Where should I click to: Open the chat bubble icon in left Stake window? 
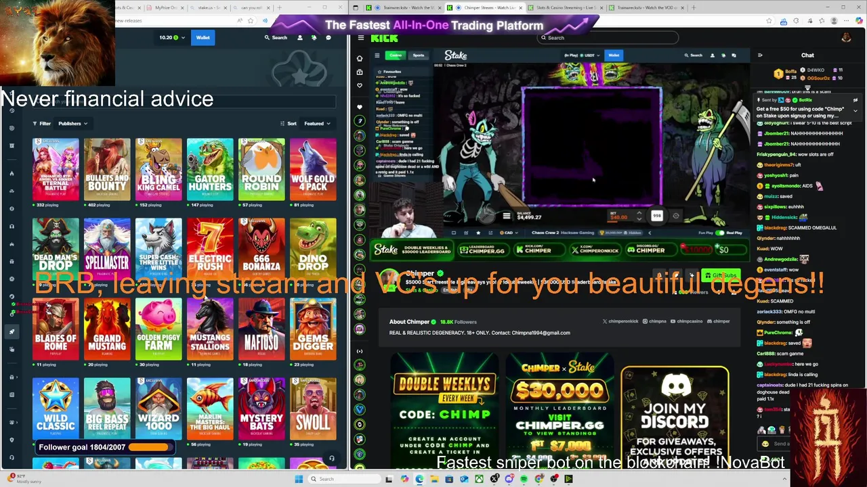[329, 37]
